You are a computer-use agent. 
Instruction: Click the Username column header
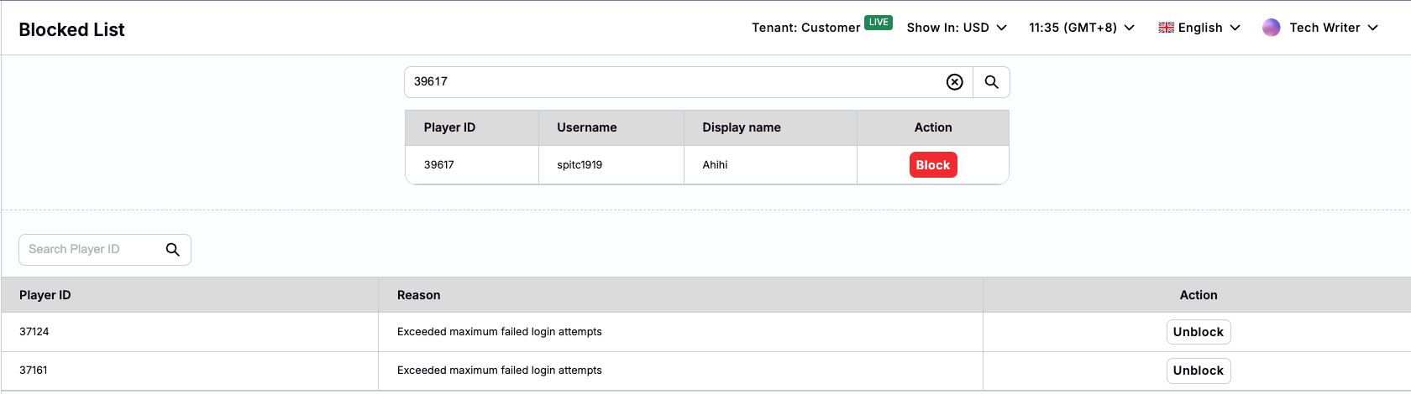coord(586,127)
